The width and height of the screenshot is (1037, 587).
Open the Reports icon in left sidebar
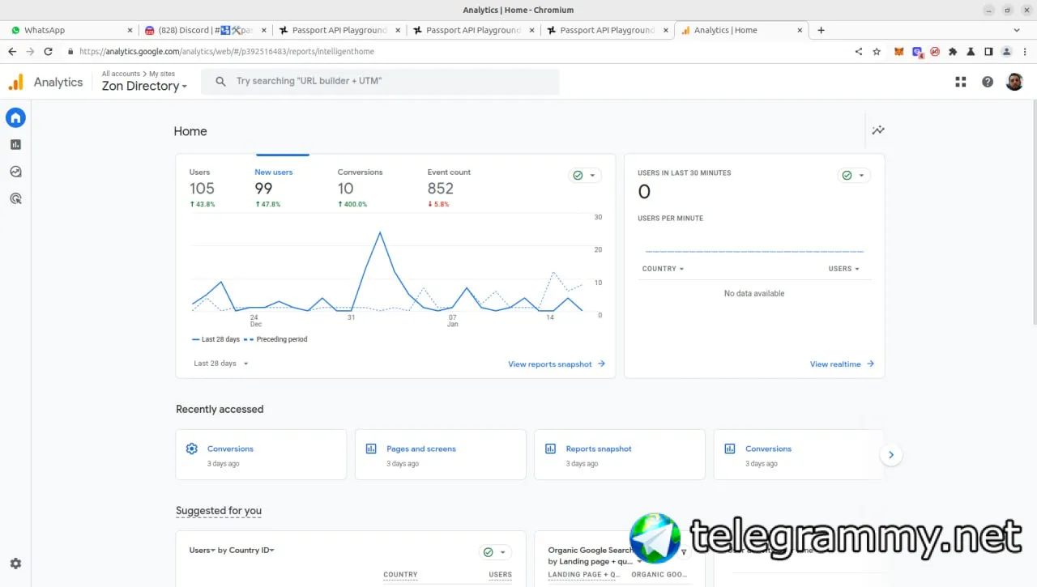pyautogui.click(x=15, y=145)
